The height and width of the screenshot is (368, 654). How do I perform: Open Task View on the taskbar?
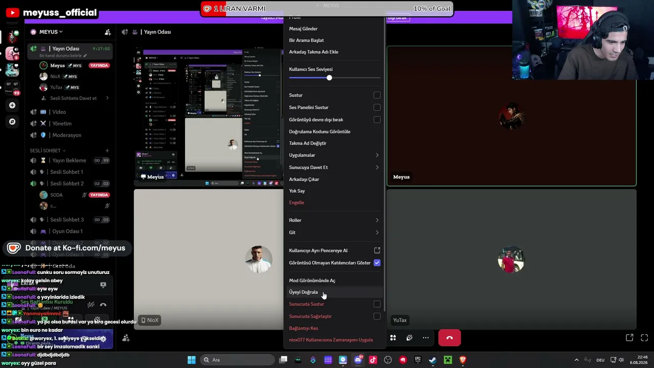coord(284,360)
